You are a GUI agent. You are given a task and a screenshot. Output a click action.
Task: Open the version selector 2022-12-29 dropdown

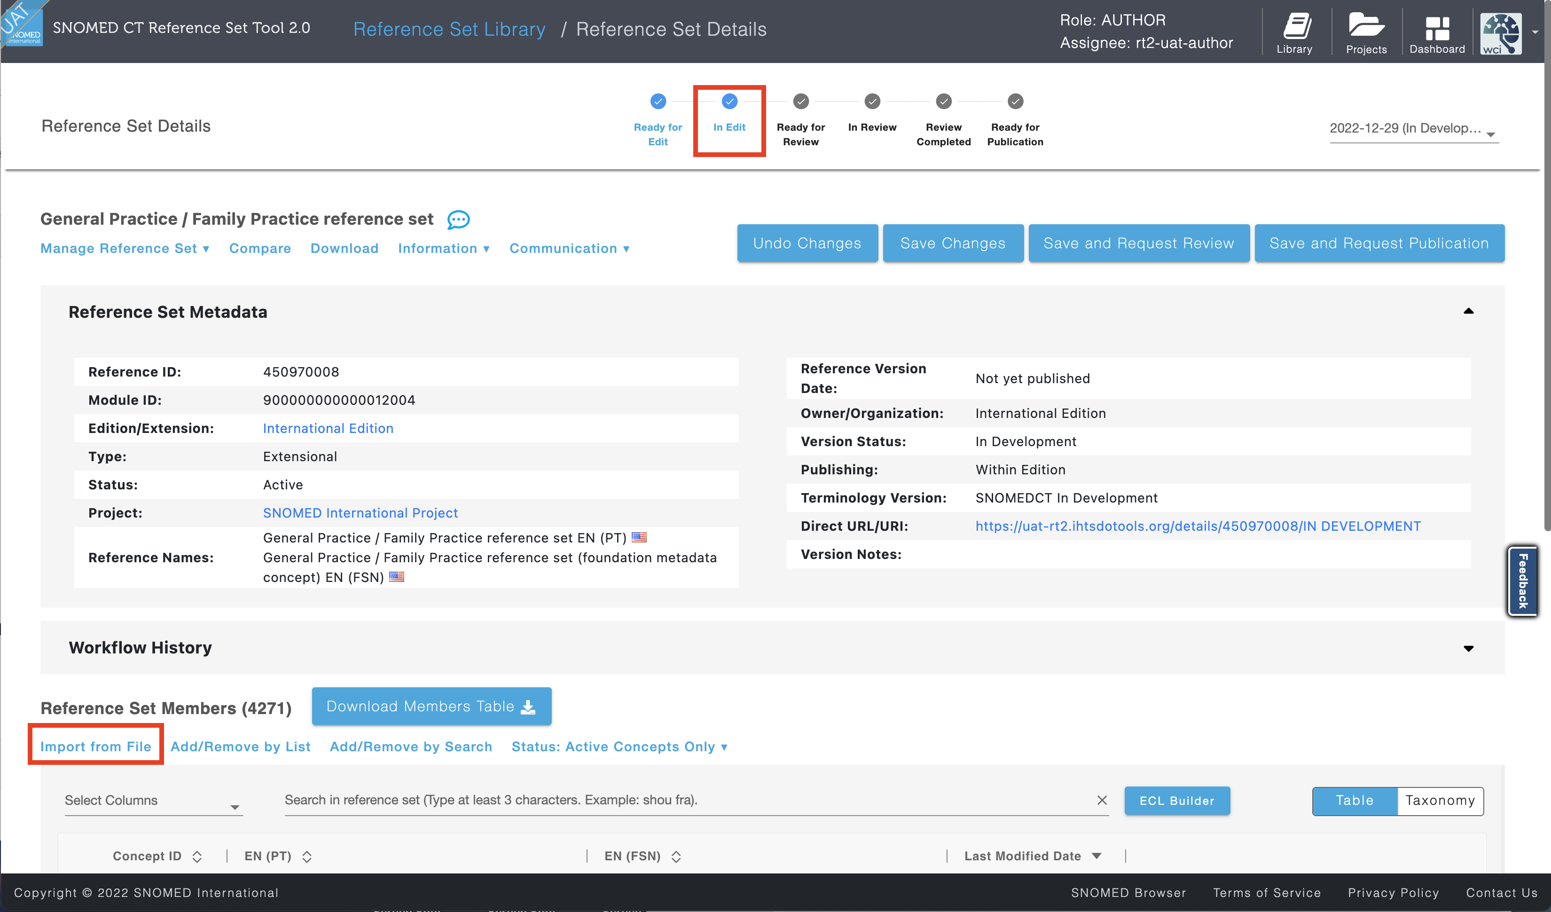(x=1413, y=129)
